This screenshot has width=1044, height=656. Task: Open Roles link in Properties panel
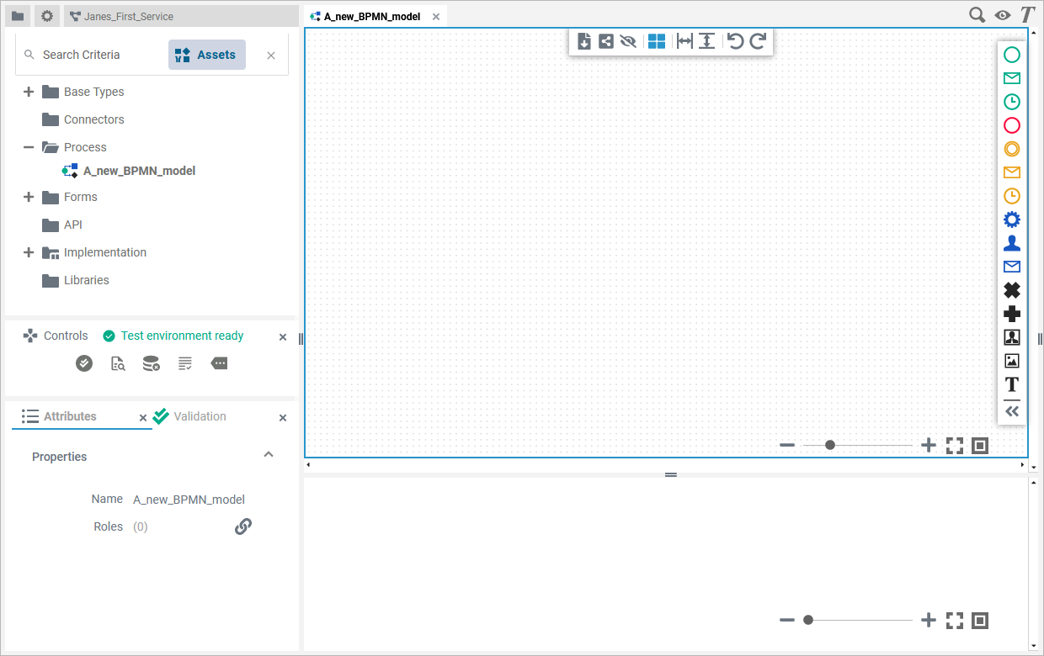pyautogui.click(x=242, y=526)
